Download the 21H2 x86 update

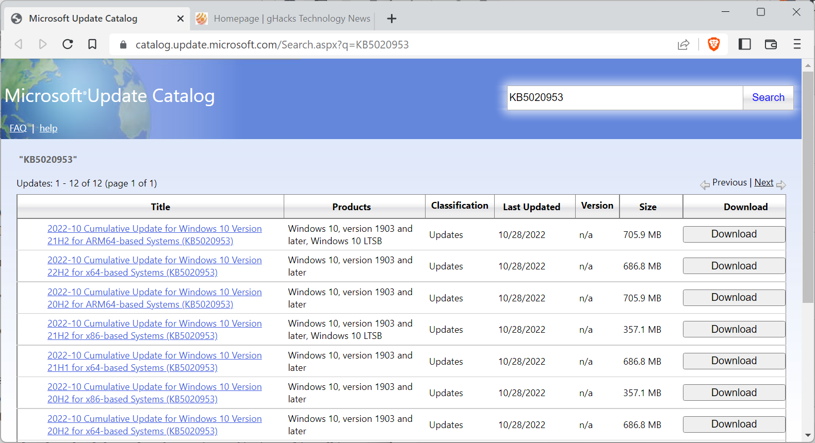click(734, 329)
